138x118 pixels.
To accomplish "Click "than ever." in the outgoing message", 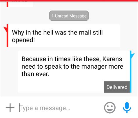I will pos(35,74).
